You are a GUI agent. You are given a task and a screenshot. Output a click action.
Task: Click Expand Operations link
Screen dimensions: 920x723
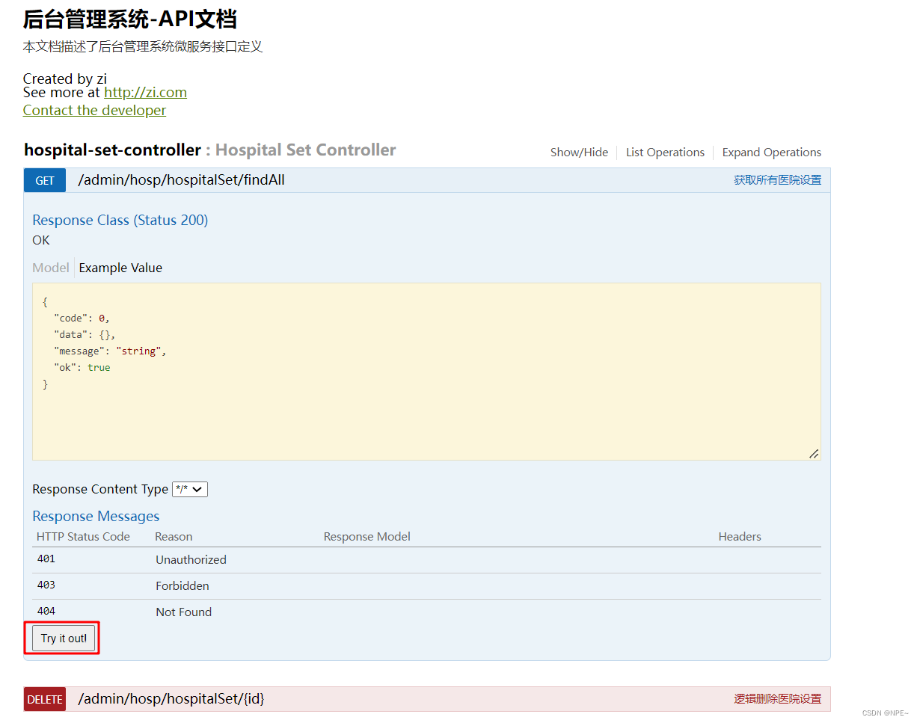click(x=771, y=153)
